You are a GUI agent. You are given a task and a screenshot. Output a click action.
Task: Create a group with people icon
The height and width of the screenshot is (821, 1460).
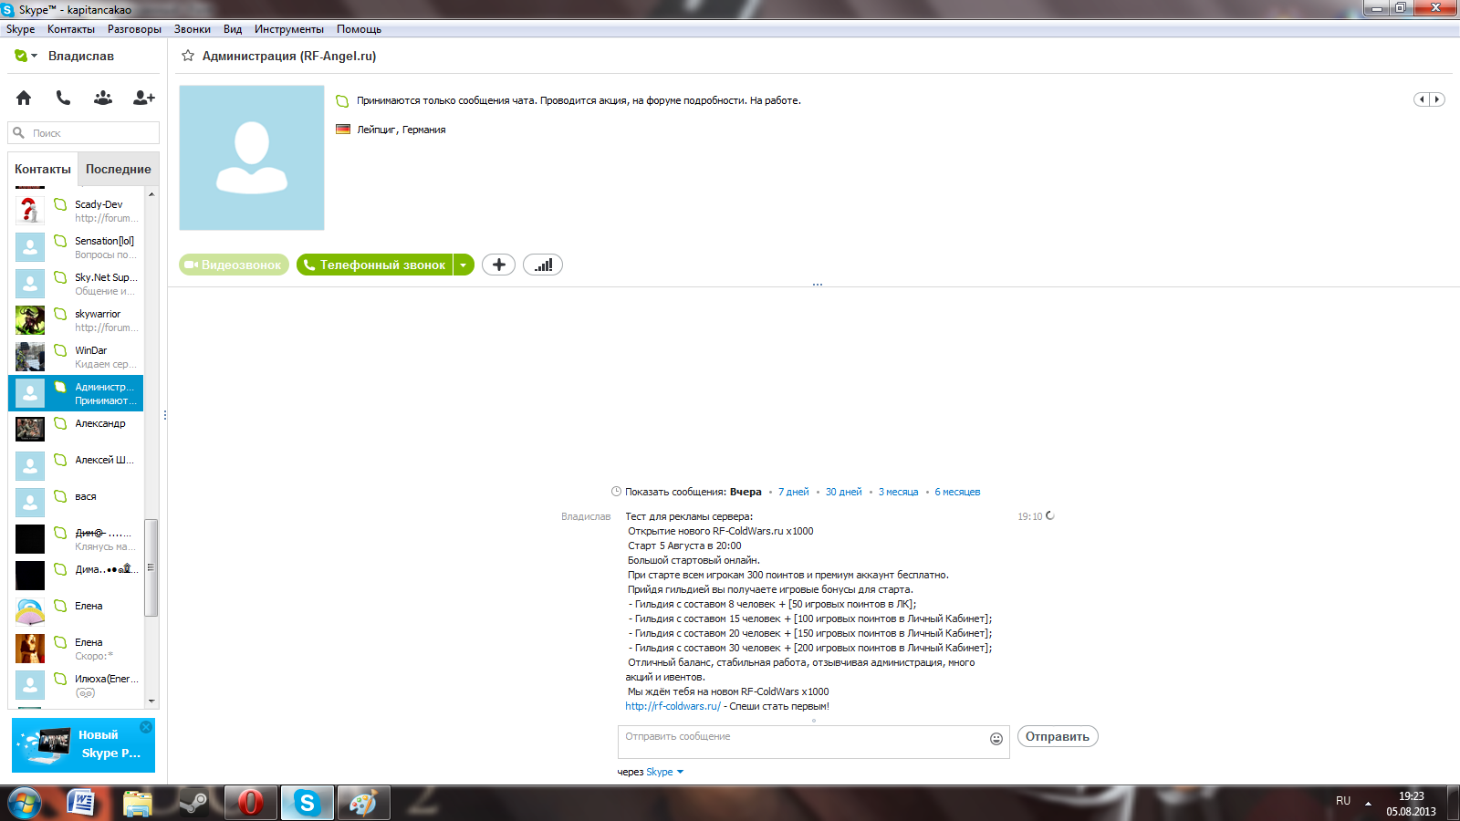(x=103, y=98)
